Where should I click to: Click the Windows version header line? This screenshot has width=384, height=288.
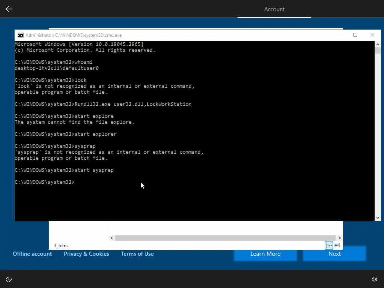(x=79, y=44)
